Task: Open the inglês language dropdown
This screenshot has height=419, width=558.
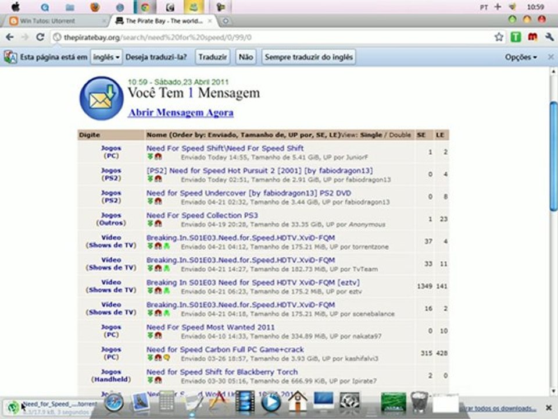Action: [x=106, y=57]
